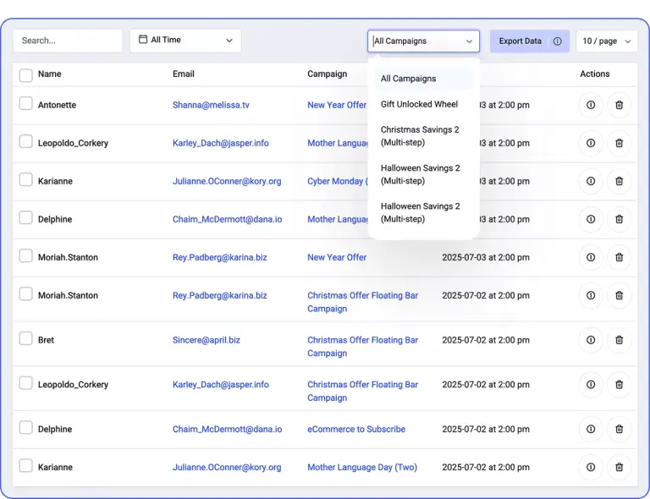Viewport: 650px width, 499px height.
Task: Click date cell in Bret row
Action: click(486, 340)
